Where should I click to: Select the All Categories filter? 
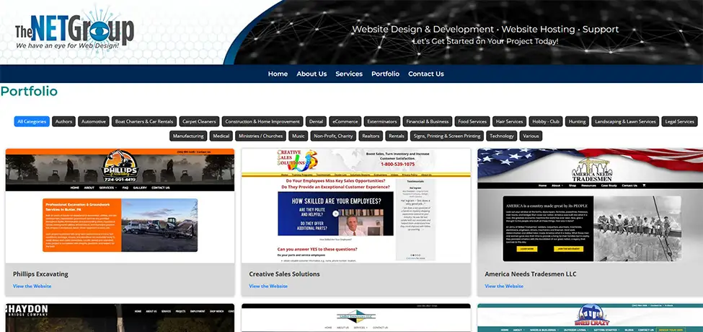point(32,121)
